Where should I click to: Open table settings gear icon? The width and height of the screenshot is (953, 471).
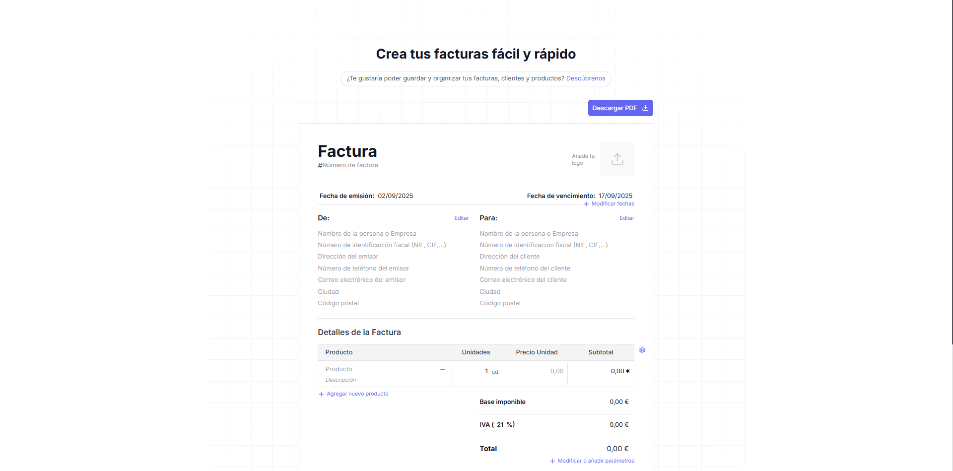coord(642,350)
